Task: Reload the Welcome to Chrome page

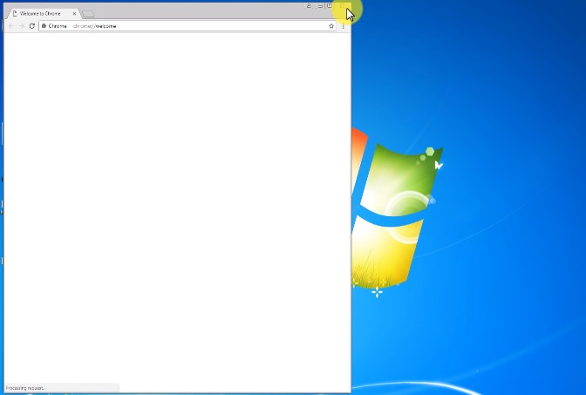Action: pyautogui.click(x=32, y=26)
